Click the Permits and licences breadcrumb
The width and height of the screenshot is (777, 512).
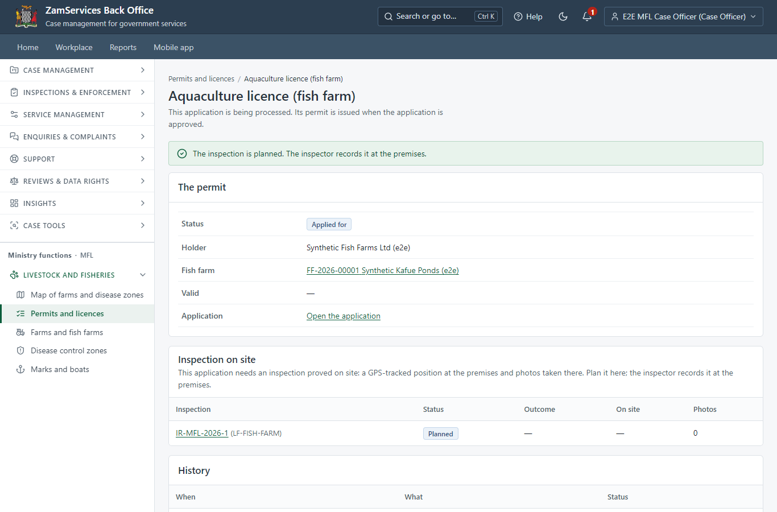pos(201,79)
